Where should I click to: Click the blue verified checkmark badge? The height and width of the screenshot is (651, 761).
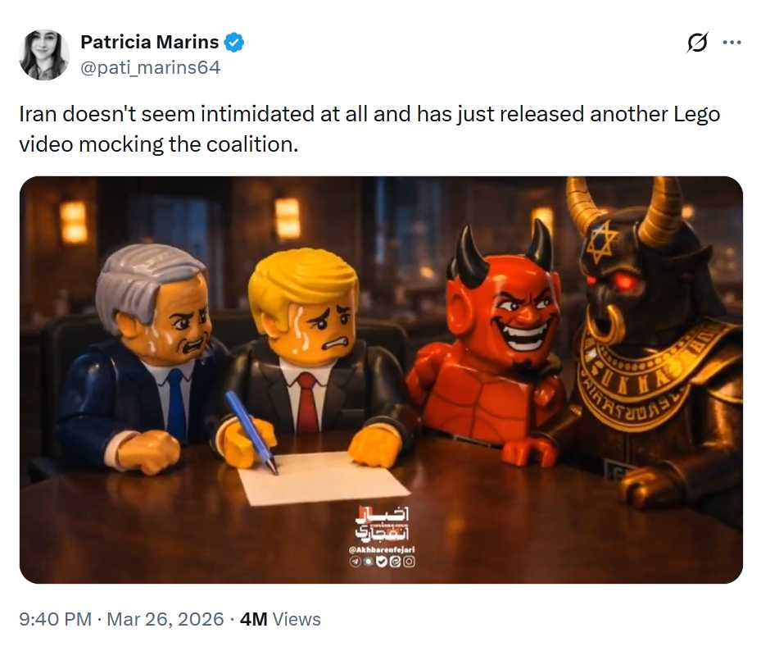click(234, 43)
